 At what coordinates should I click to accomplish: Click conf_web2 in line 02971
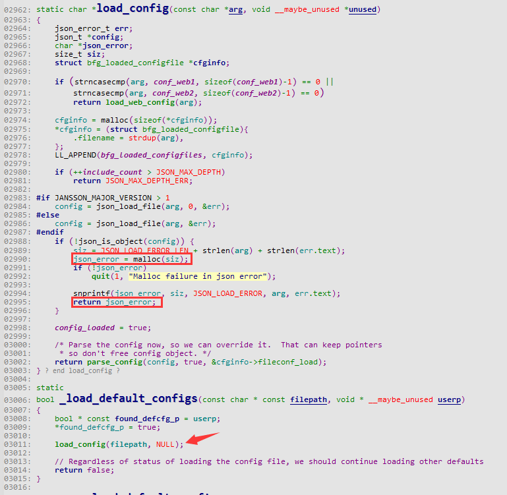point(173,93)
